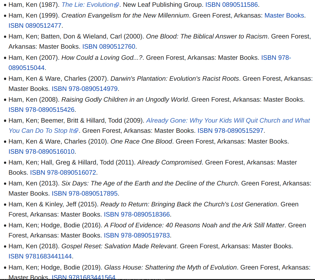Click authors Ham, Ken & Kinley, Jeff (2015)
The image size is (315, 280).
pos(53,204)
